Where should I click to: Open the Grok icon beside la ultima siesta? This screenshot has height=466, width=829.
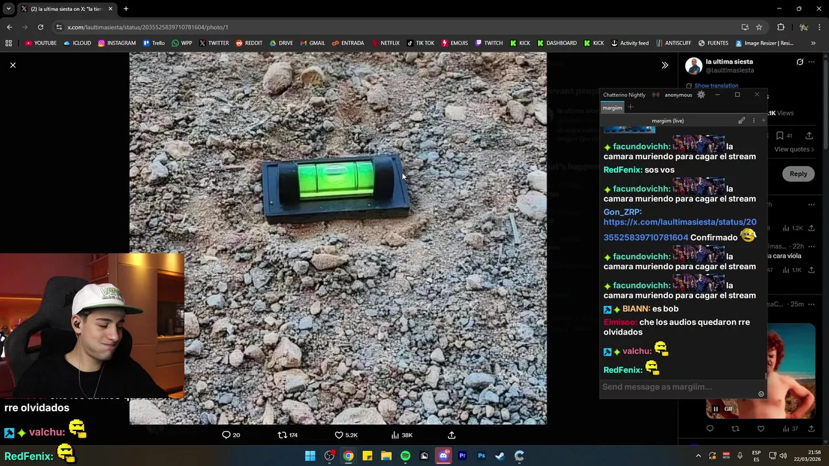(800, 62)
